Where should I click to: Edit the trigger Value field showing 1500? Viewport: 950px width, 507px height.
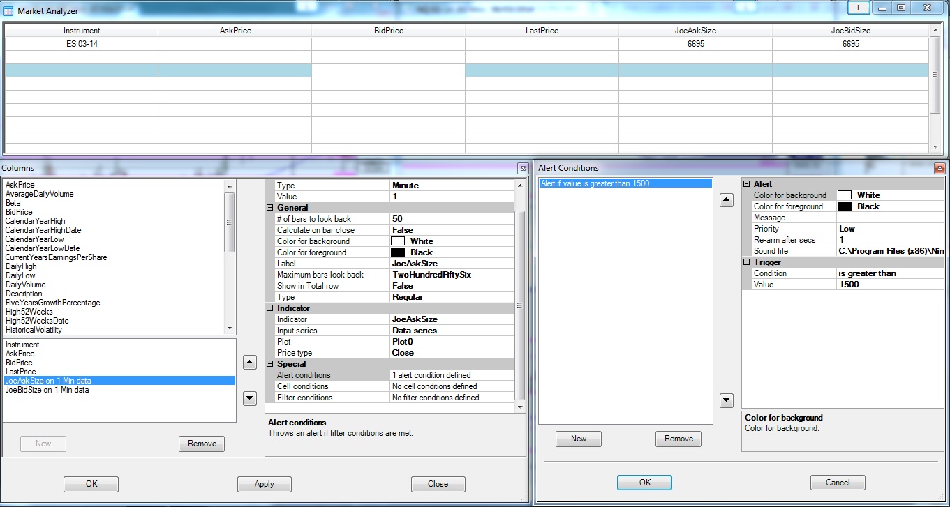tap(890, 285)
